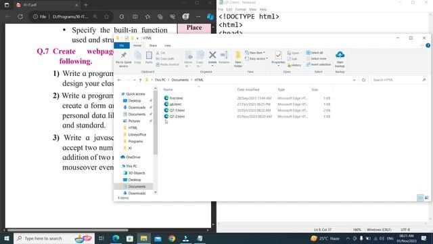Collapse the ribbon with the chevron
Screen dimensions: 433x244
pos(422,45)
